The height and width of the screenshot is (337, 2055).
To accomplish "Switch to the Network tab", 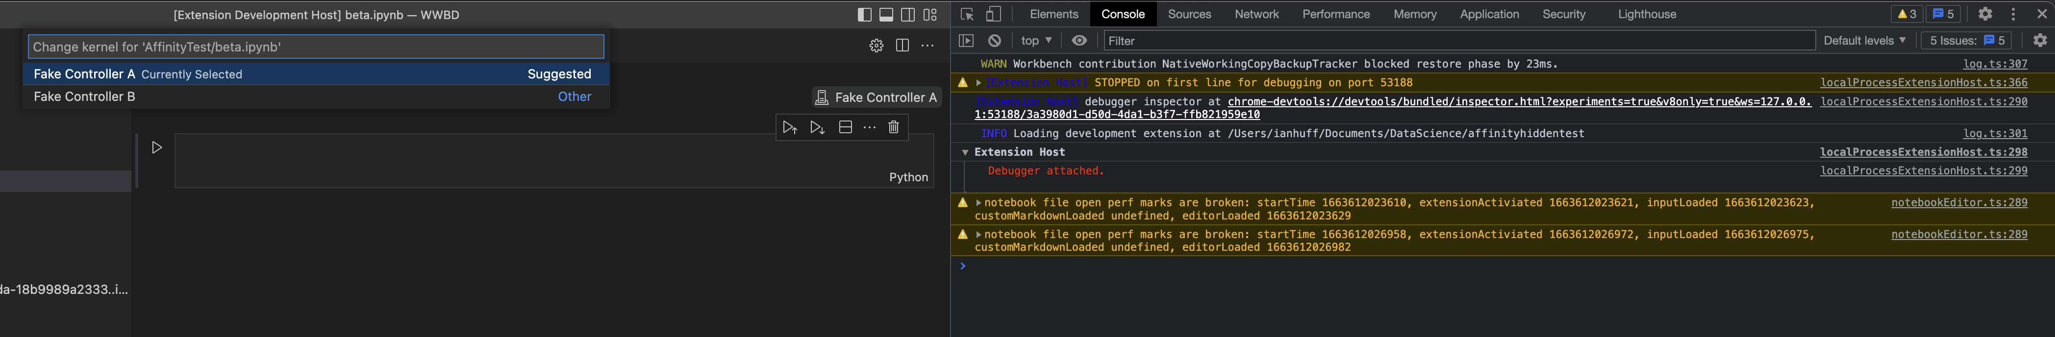I will (x=1256, y=14).
